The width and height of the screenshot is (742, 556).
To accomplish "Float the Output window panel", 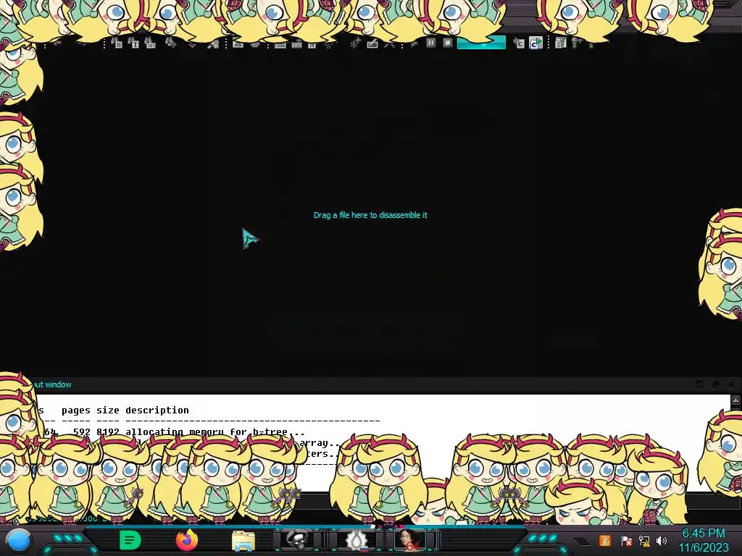I will point(715,384).
